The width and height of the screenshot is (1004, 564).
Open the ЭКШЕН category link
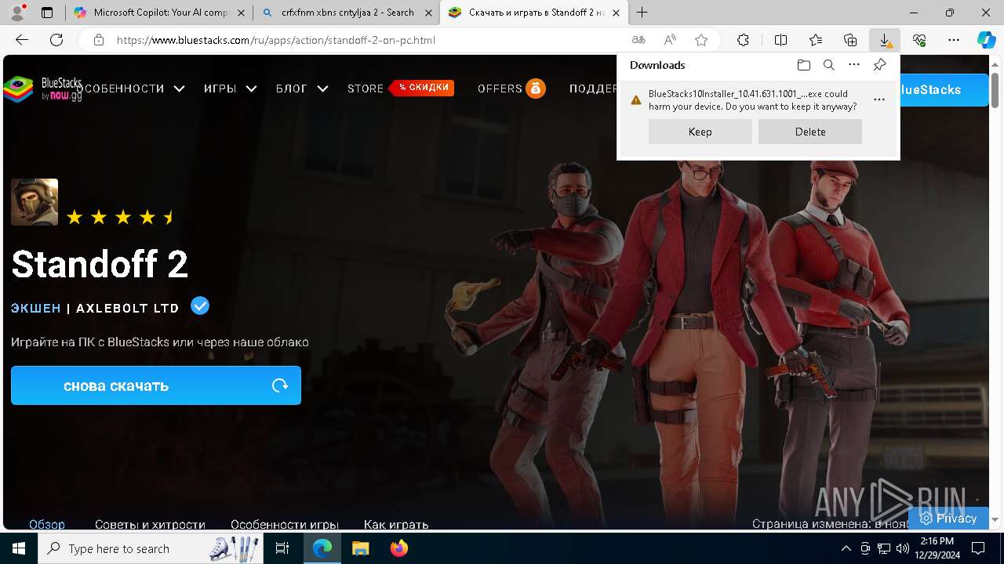pos(36,308)
